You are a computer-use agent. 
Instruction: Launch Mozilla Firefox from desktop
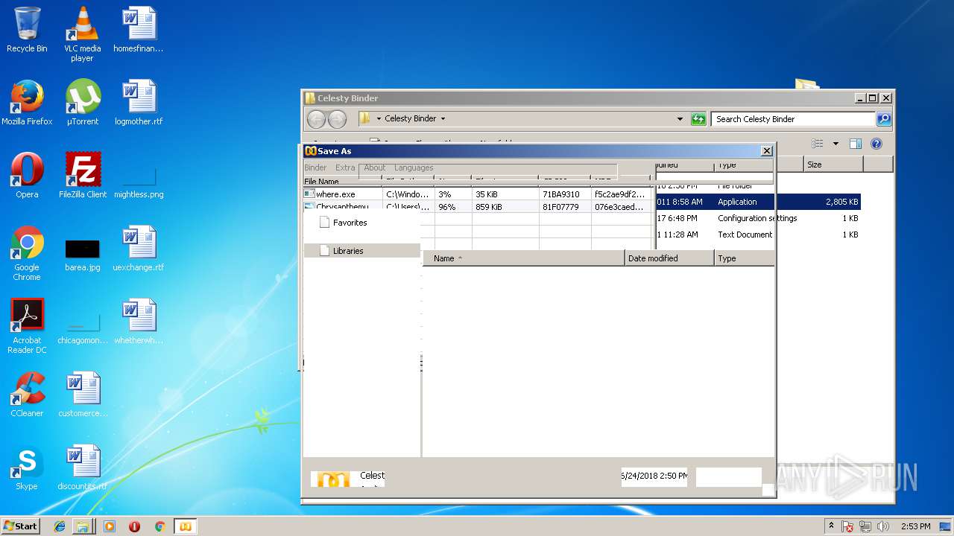coord(27,103)
